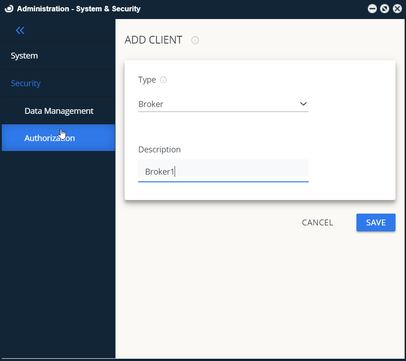Collapse the sidebar with the double-chevron icon

(20, 30)
